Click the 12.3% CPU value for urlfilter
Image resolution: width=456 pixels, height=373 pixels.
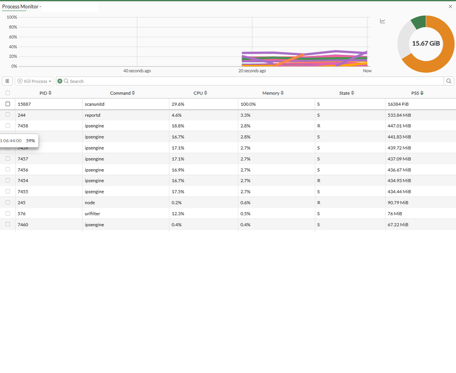pyautogui.click(x=178, y=213)
